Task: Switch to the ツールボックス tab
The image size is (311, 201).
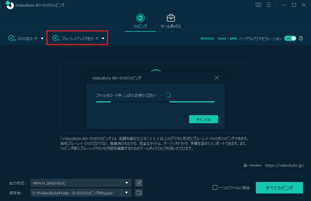Action: pyautogui.click(x=171, y=21)
